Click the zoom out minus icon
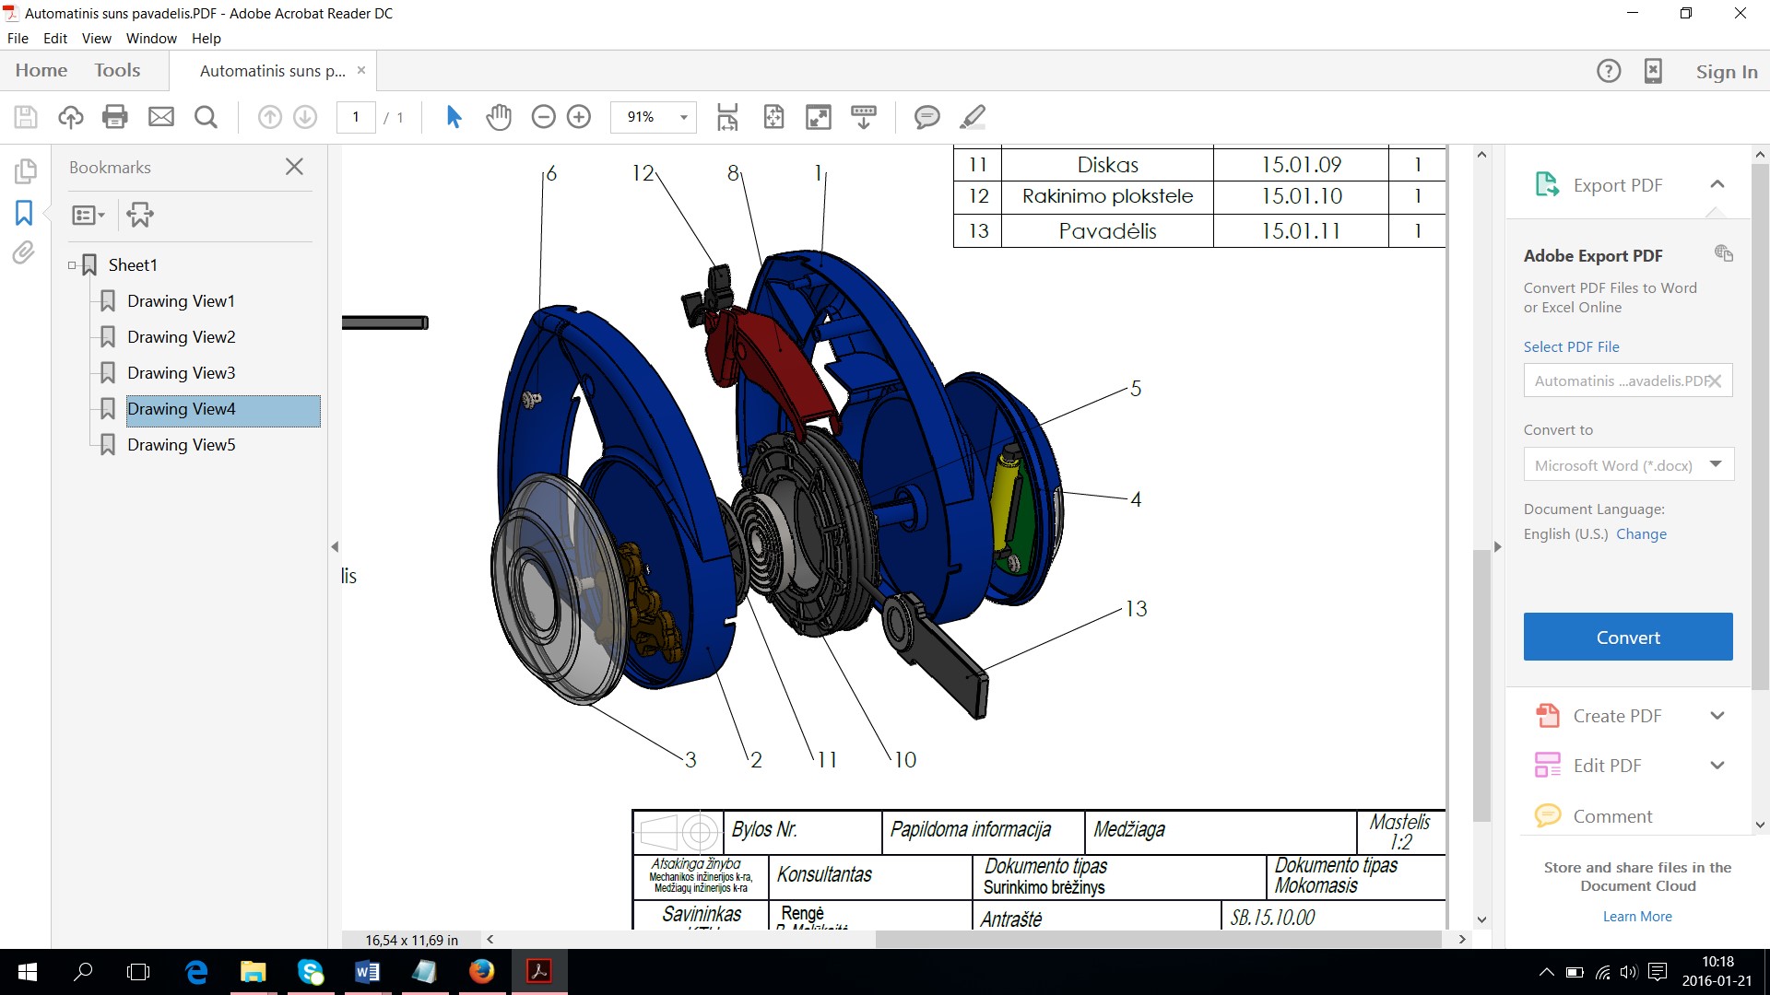The width and height of the screenshot is (1770, 995). [544, 117]
